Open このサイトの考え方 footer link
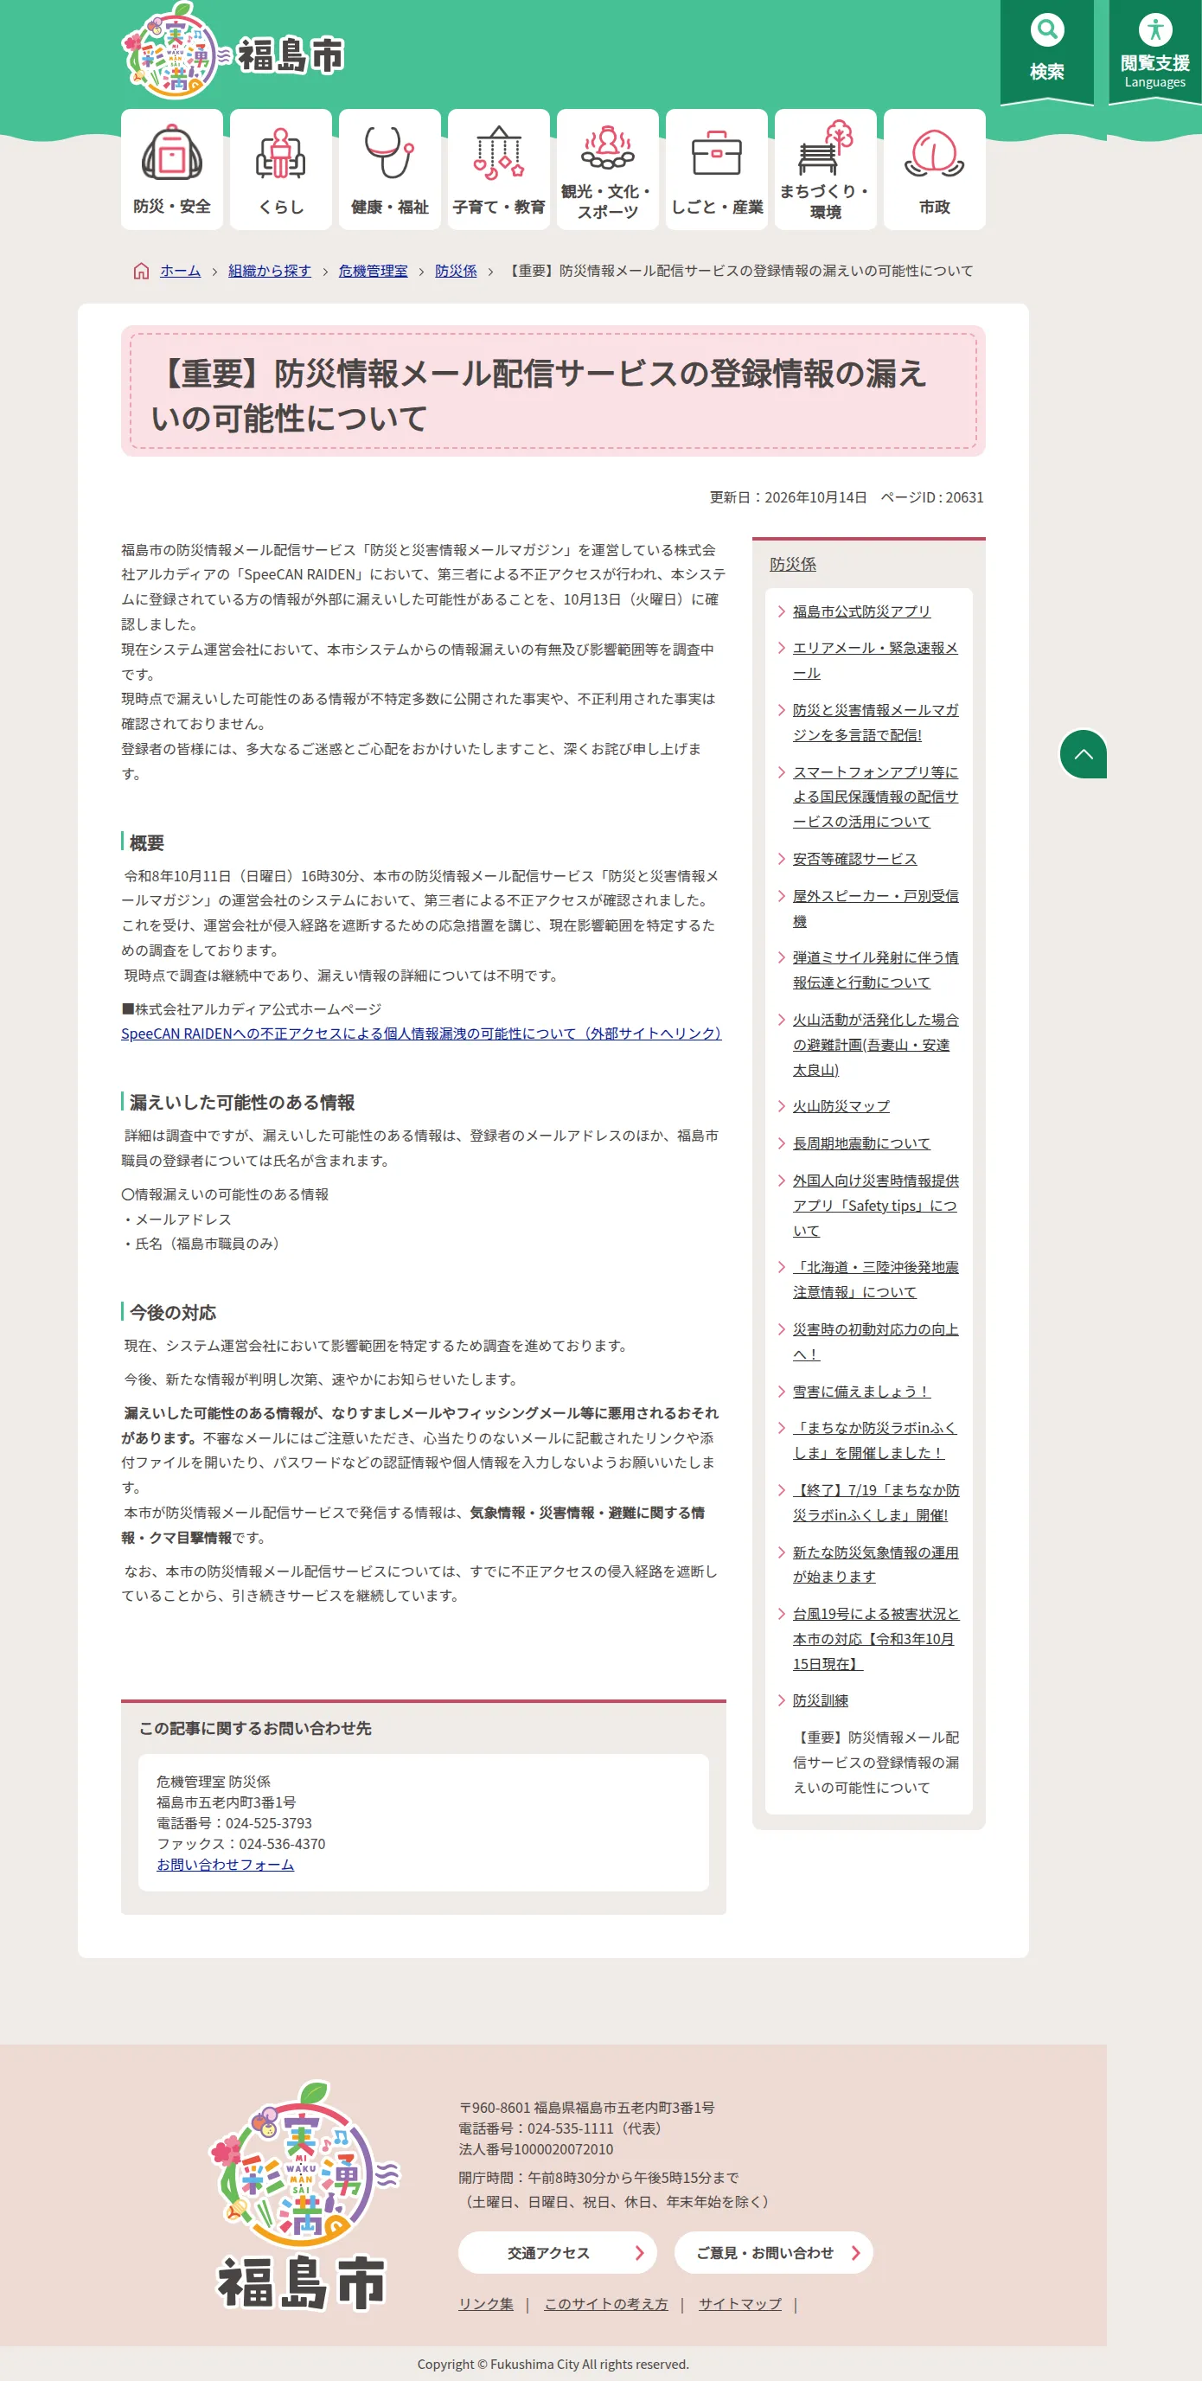The height and width of the screenshot is (2381, 1202). (x=606, y=2303)
